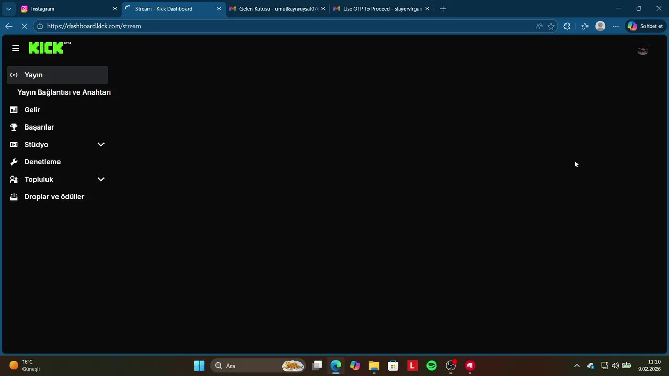Open a new browser tab

point(443,9)
